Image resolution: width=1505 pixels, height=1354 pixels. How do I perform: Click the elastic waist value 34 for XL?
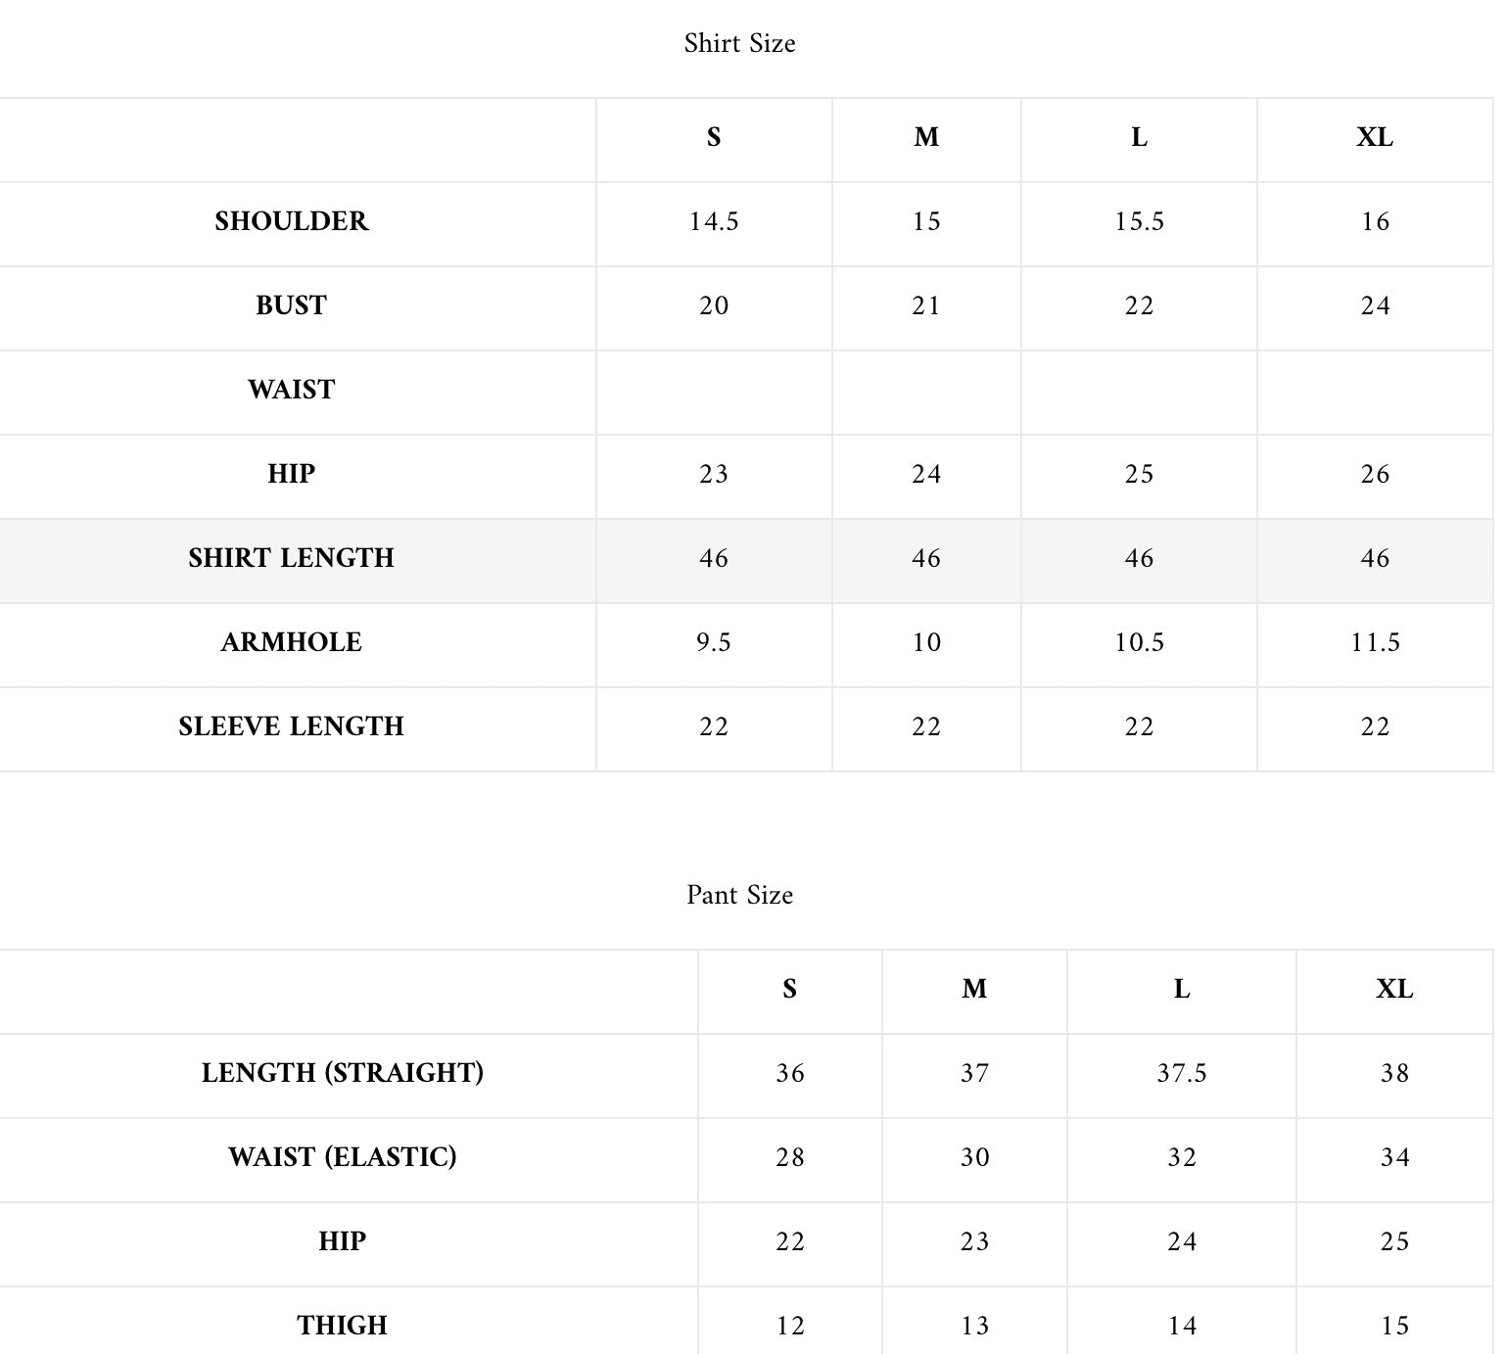(1395, 1157)
